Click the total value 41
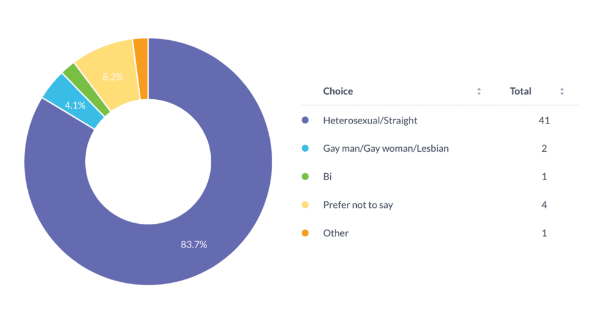The width and height of the screenshot is (606, 326). tap(544, 120)
